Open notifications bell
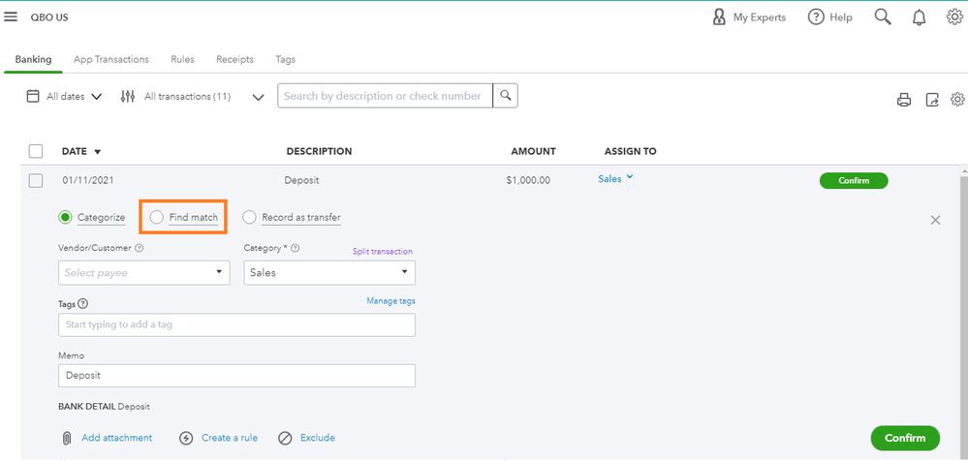The image size is (968, 461). pyautogui.click(x=920, y=17)
